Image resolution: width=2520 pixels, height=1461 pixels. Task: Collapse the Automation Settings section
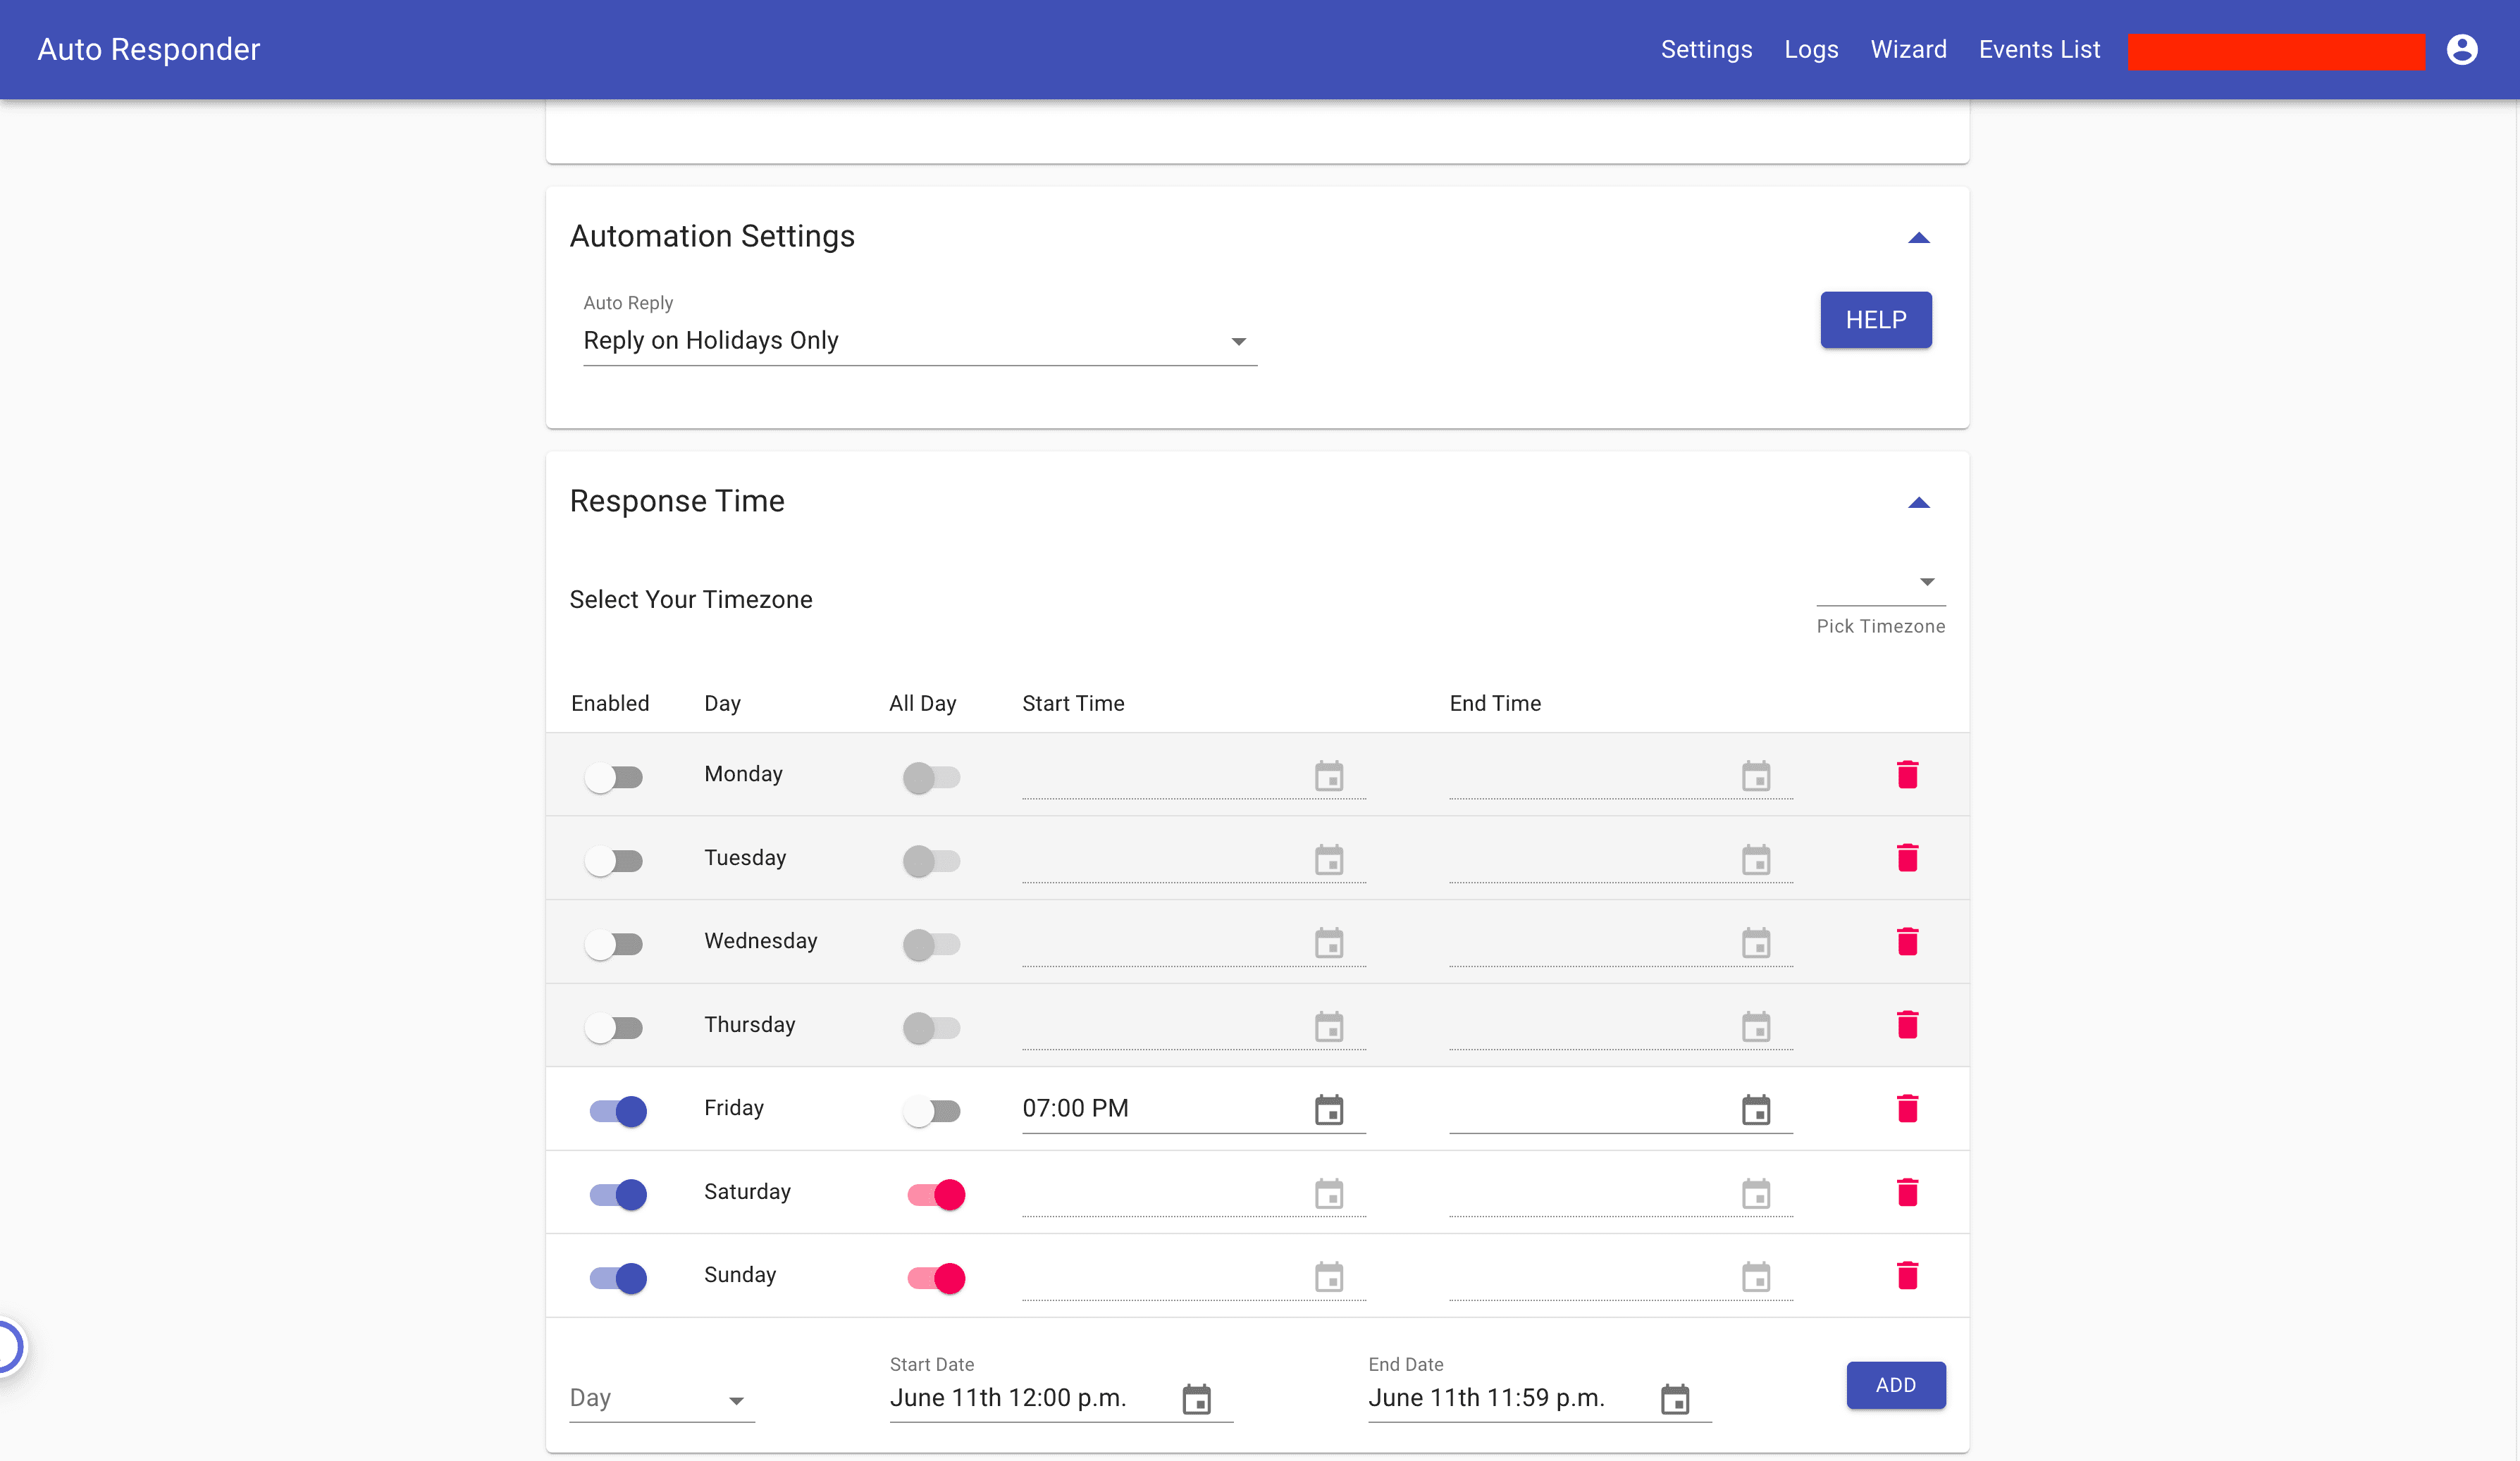click(1918, 238)
